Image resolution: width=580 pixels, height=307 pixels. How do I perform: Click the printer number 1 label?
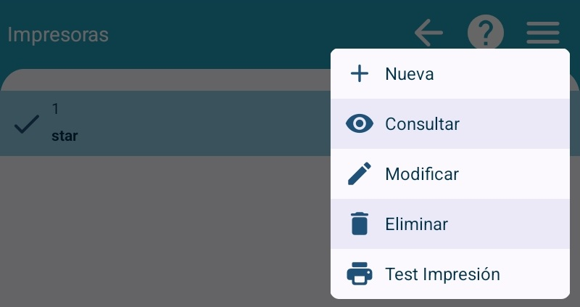pyautogui.click(x=55, y=109)
